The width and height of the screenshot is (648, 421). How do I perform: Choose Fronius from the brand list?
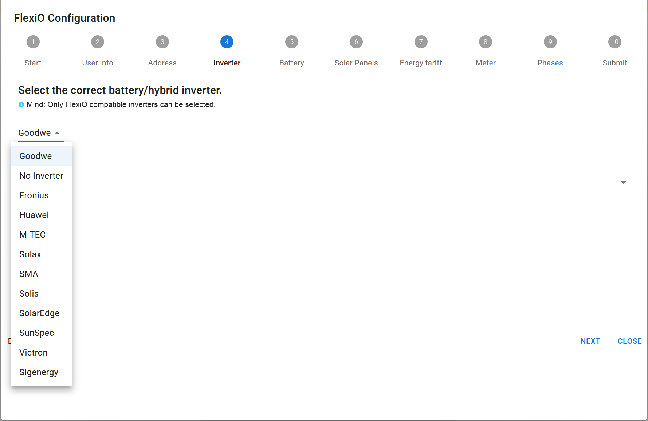[x=34, y=195]
